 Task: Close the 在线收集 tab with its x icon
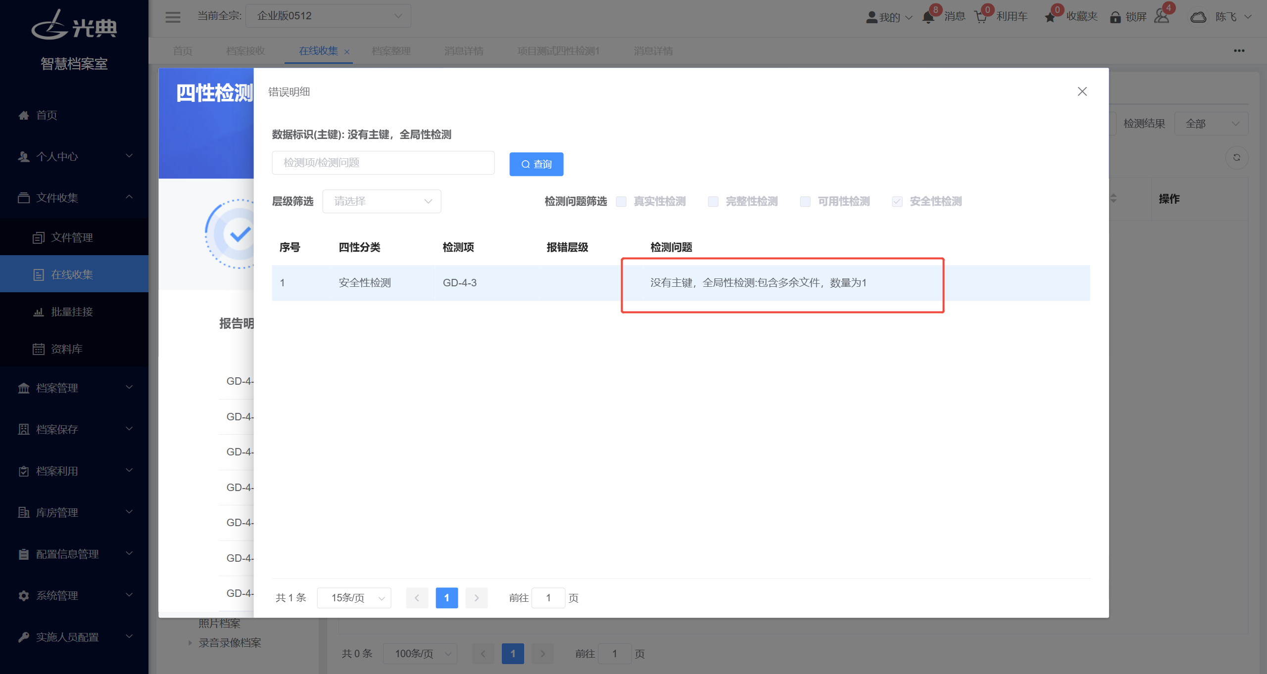pos(347,51)
